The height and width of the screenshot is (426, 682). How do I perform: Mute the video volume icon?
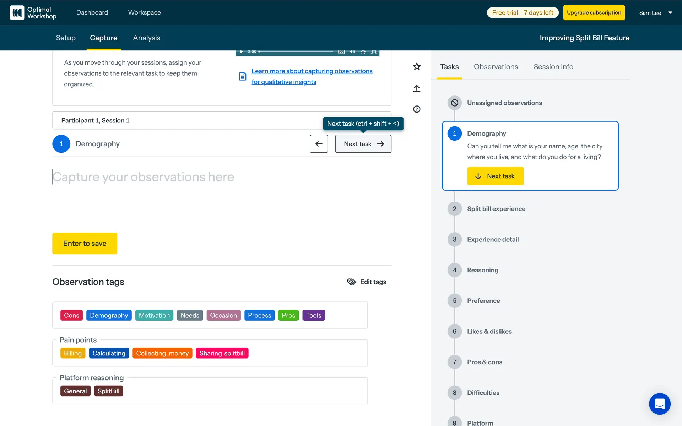(x=352, y=52)
